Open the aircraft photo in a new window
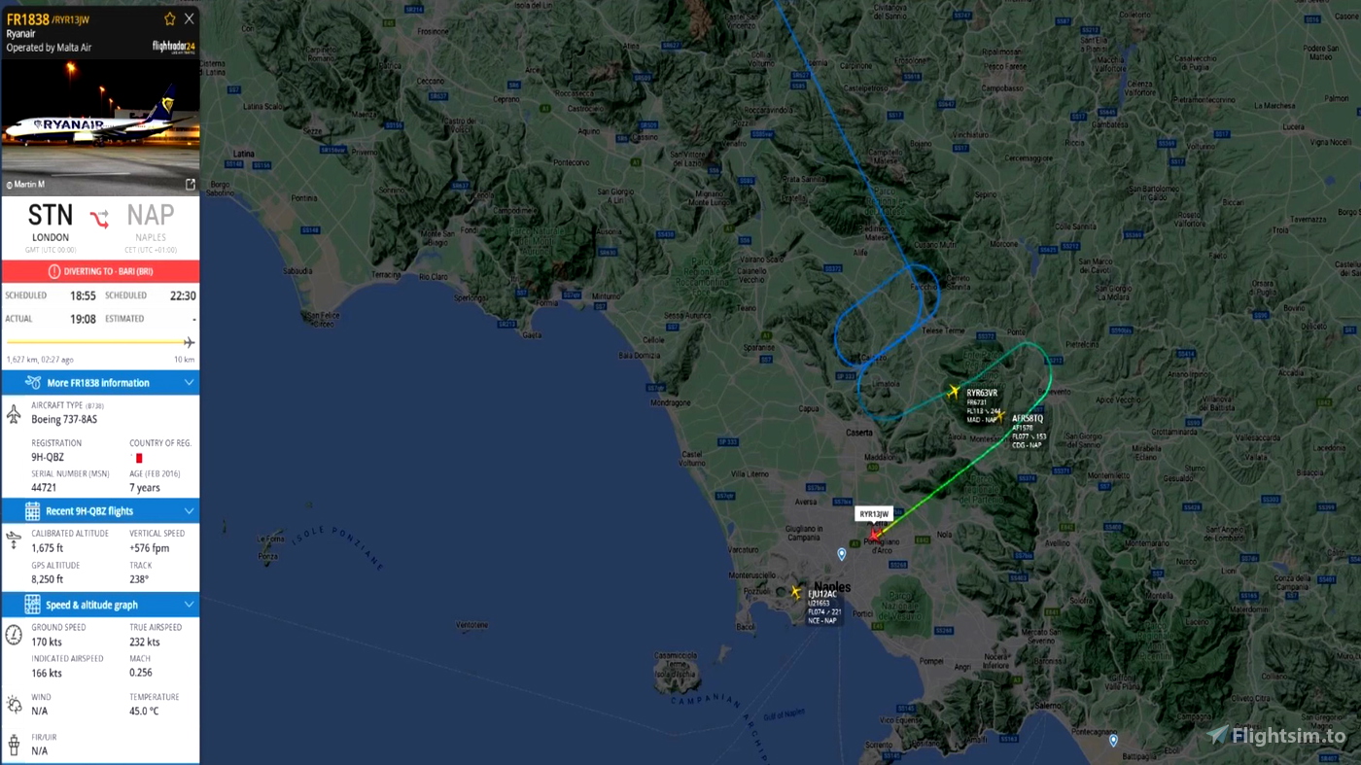 191,184
